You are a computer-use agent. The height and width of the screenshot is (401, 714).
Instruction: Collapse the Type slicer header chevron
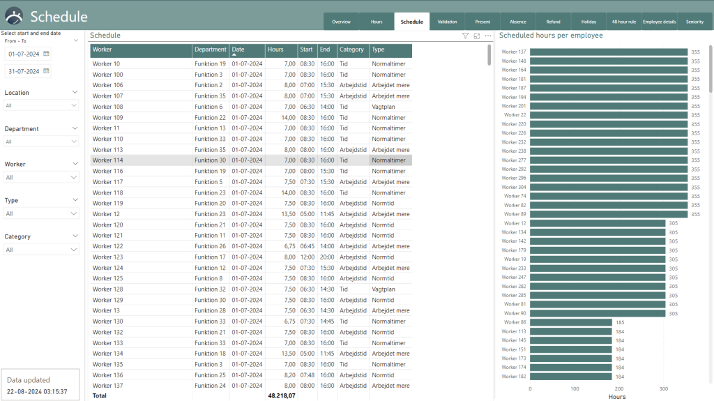pyautogui.click(x=75, y=199)
